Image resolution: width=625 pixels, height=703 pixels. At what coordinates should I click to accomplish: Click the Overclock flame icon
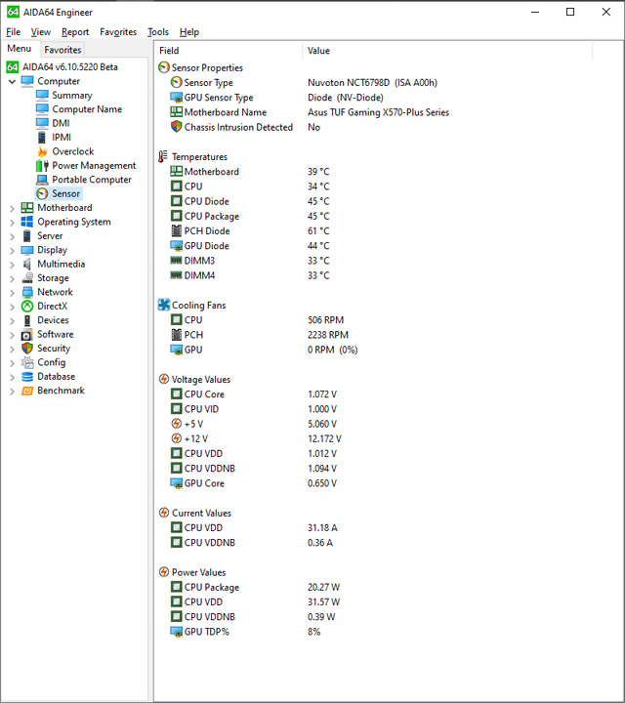click(42, 151)
